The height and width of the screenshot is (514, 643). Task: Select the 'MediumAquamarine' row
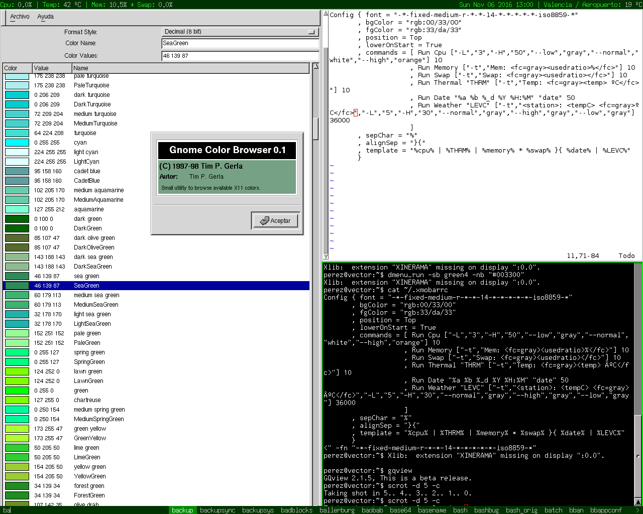click(156, 200)
